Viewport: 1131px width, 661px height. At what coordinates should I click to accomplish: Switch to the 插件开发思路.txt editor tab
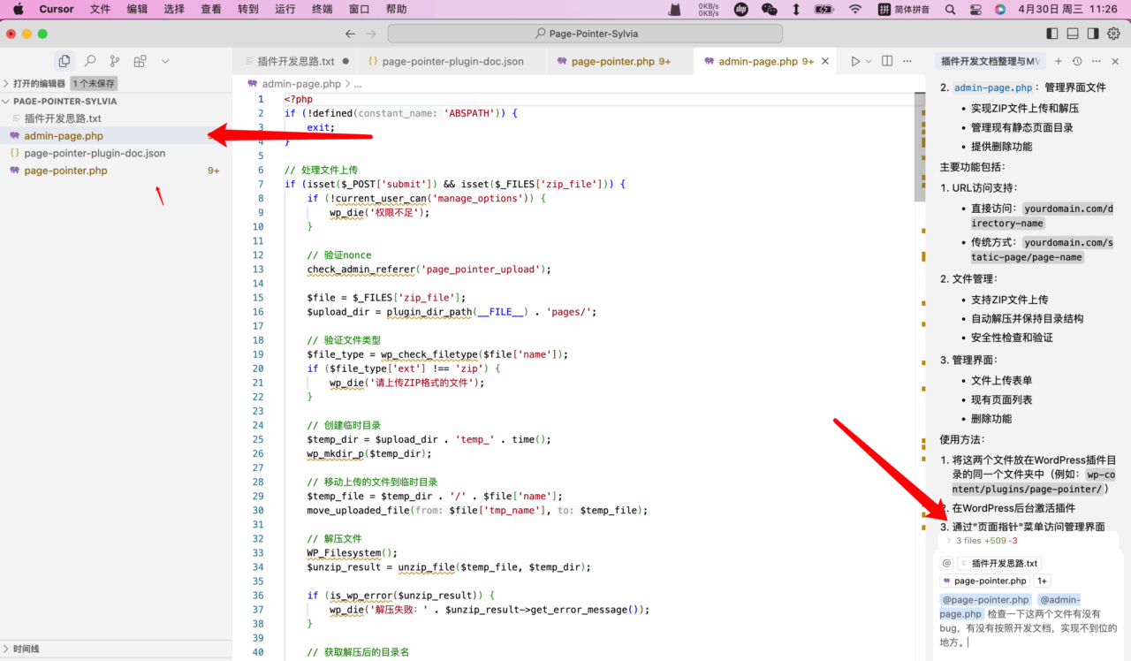(x=295, y=61)
